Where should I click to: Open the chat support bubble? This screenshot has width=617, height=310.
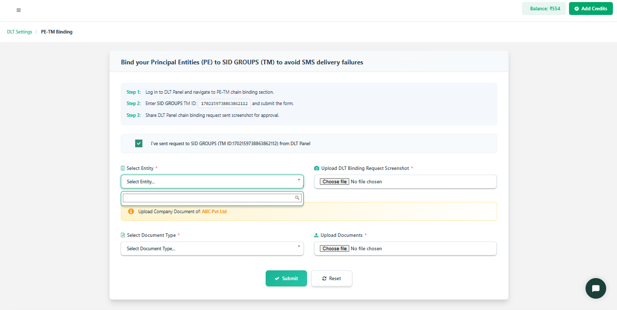coord(595,288)
